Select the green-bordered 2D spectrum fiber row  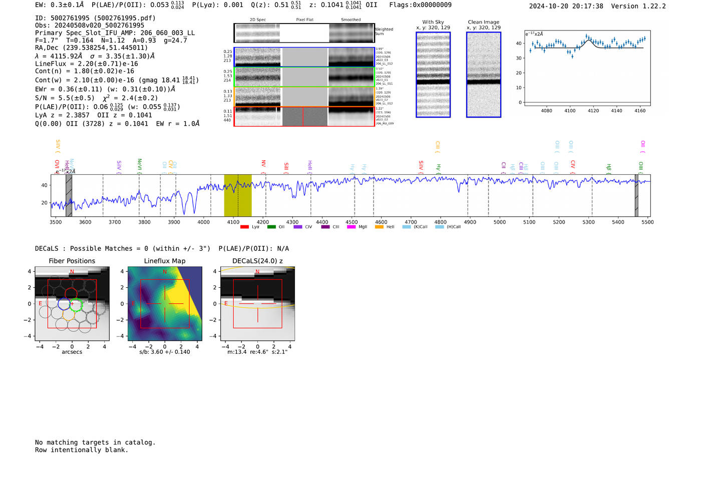click(x=304, y=77)
